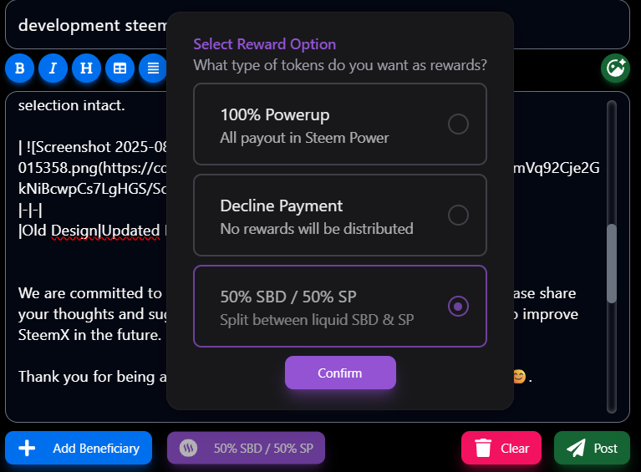Click the trash can icon on Clear
The height and width of the screenshot is (472, 641).
point(483,449)
